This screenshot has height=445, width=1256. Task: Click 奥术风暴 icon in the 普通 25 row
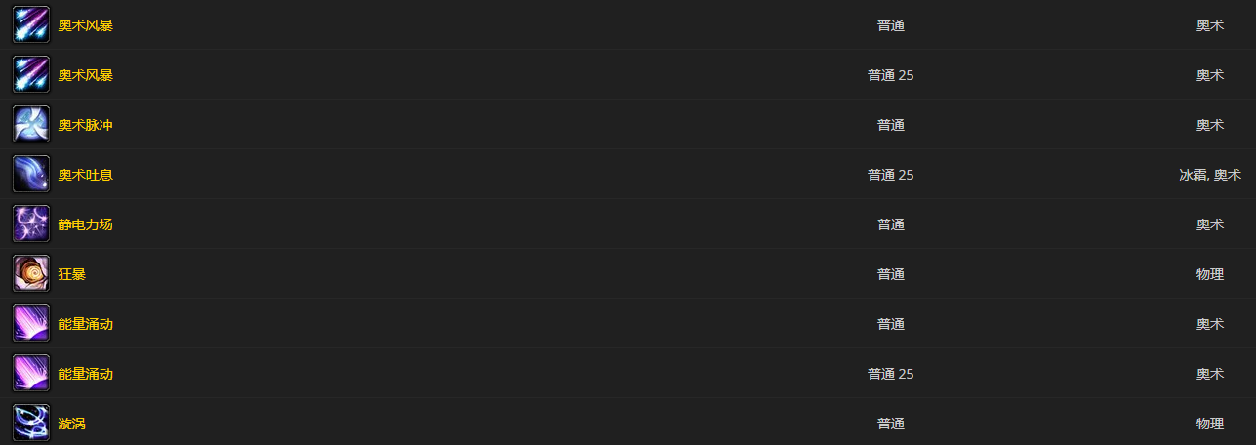click(30, 75)
